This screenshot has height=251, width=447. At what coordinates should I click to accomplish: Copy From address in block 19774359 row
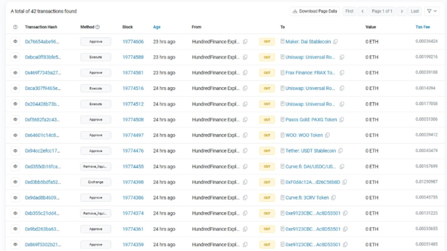pyautogui.click(x=245, y=244)
